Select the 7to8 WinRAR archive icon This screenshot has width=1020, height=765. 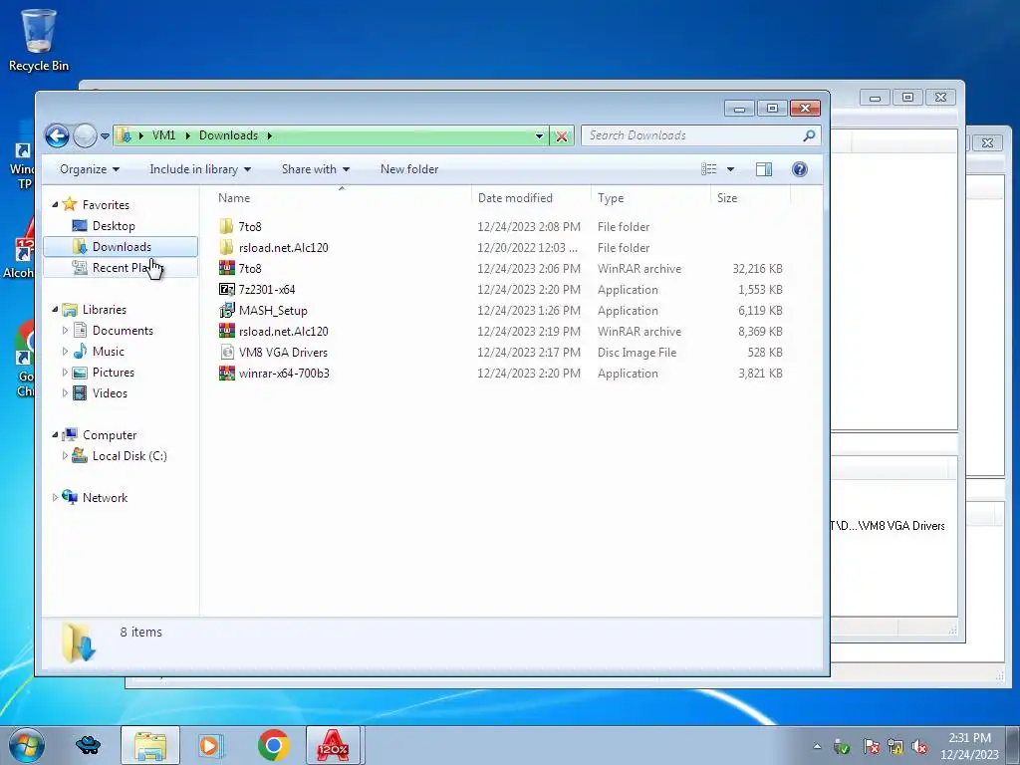point(226,268)
